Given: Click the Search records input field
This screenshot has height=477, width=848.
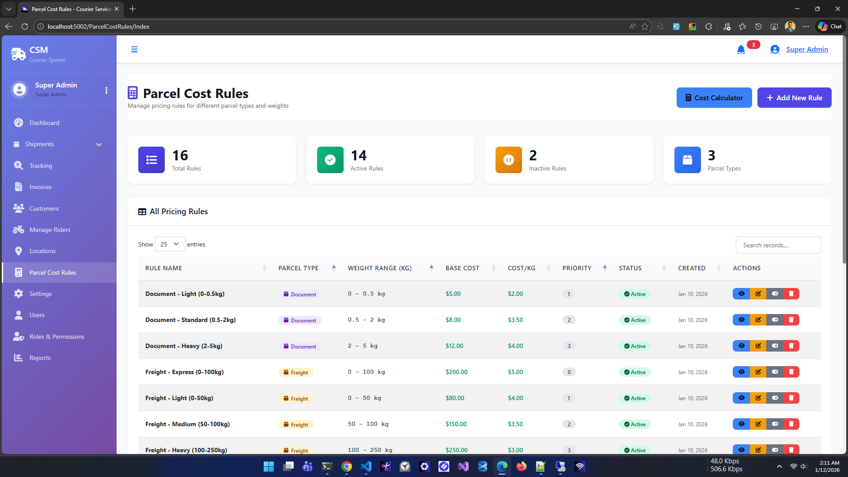Looking at the screenshot, I should (x=778, y=245).
